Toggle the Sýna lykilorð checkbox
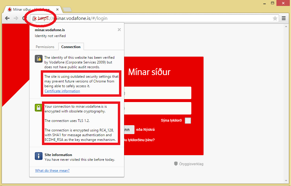Viewport: 291px width, 186px height. coord(188,120)
